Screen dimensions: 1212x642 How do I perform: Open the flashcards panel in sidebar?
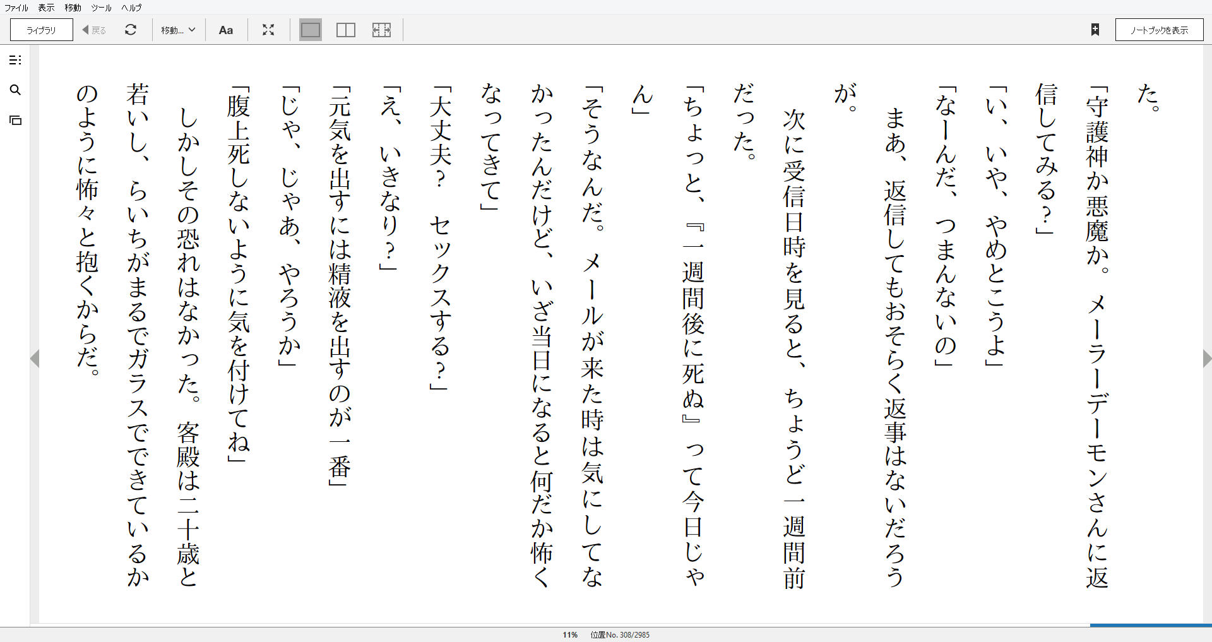(x=15, y=120)
